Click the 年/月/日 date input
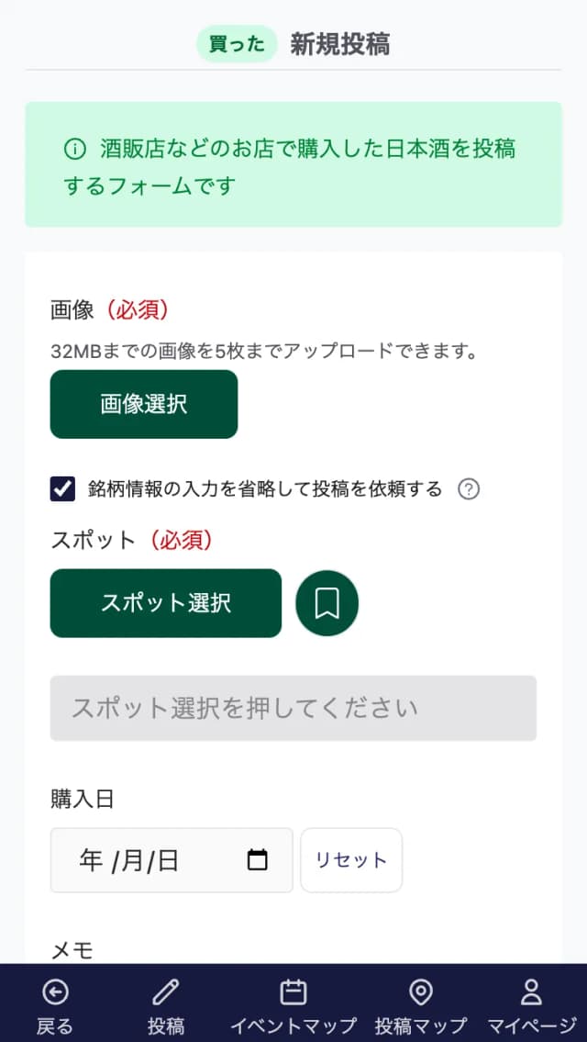587x1042 pixels. (x=138, y=859)
